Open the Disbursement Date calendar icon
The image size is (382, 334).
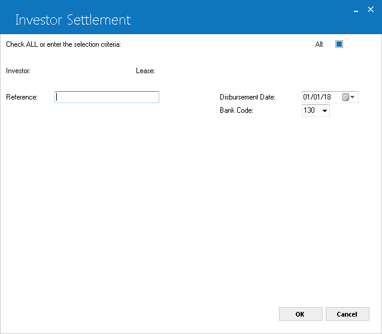point(345,97)
